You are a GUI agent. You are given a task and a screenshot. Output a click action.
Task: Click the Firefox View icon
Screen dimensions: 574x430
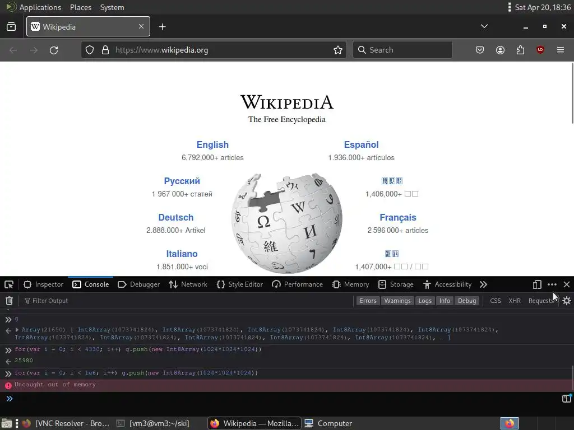point(11,27)
